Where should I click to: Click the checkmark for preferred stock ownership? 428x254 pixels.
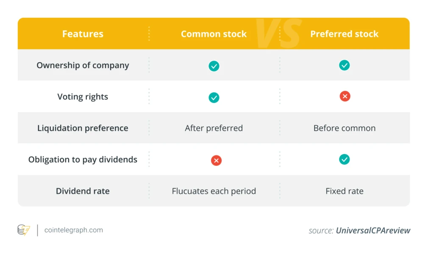pos(345,65)
